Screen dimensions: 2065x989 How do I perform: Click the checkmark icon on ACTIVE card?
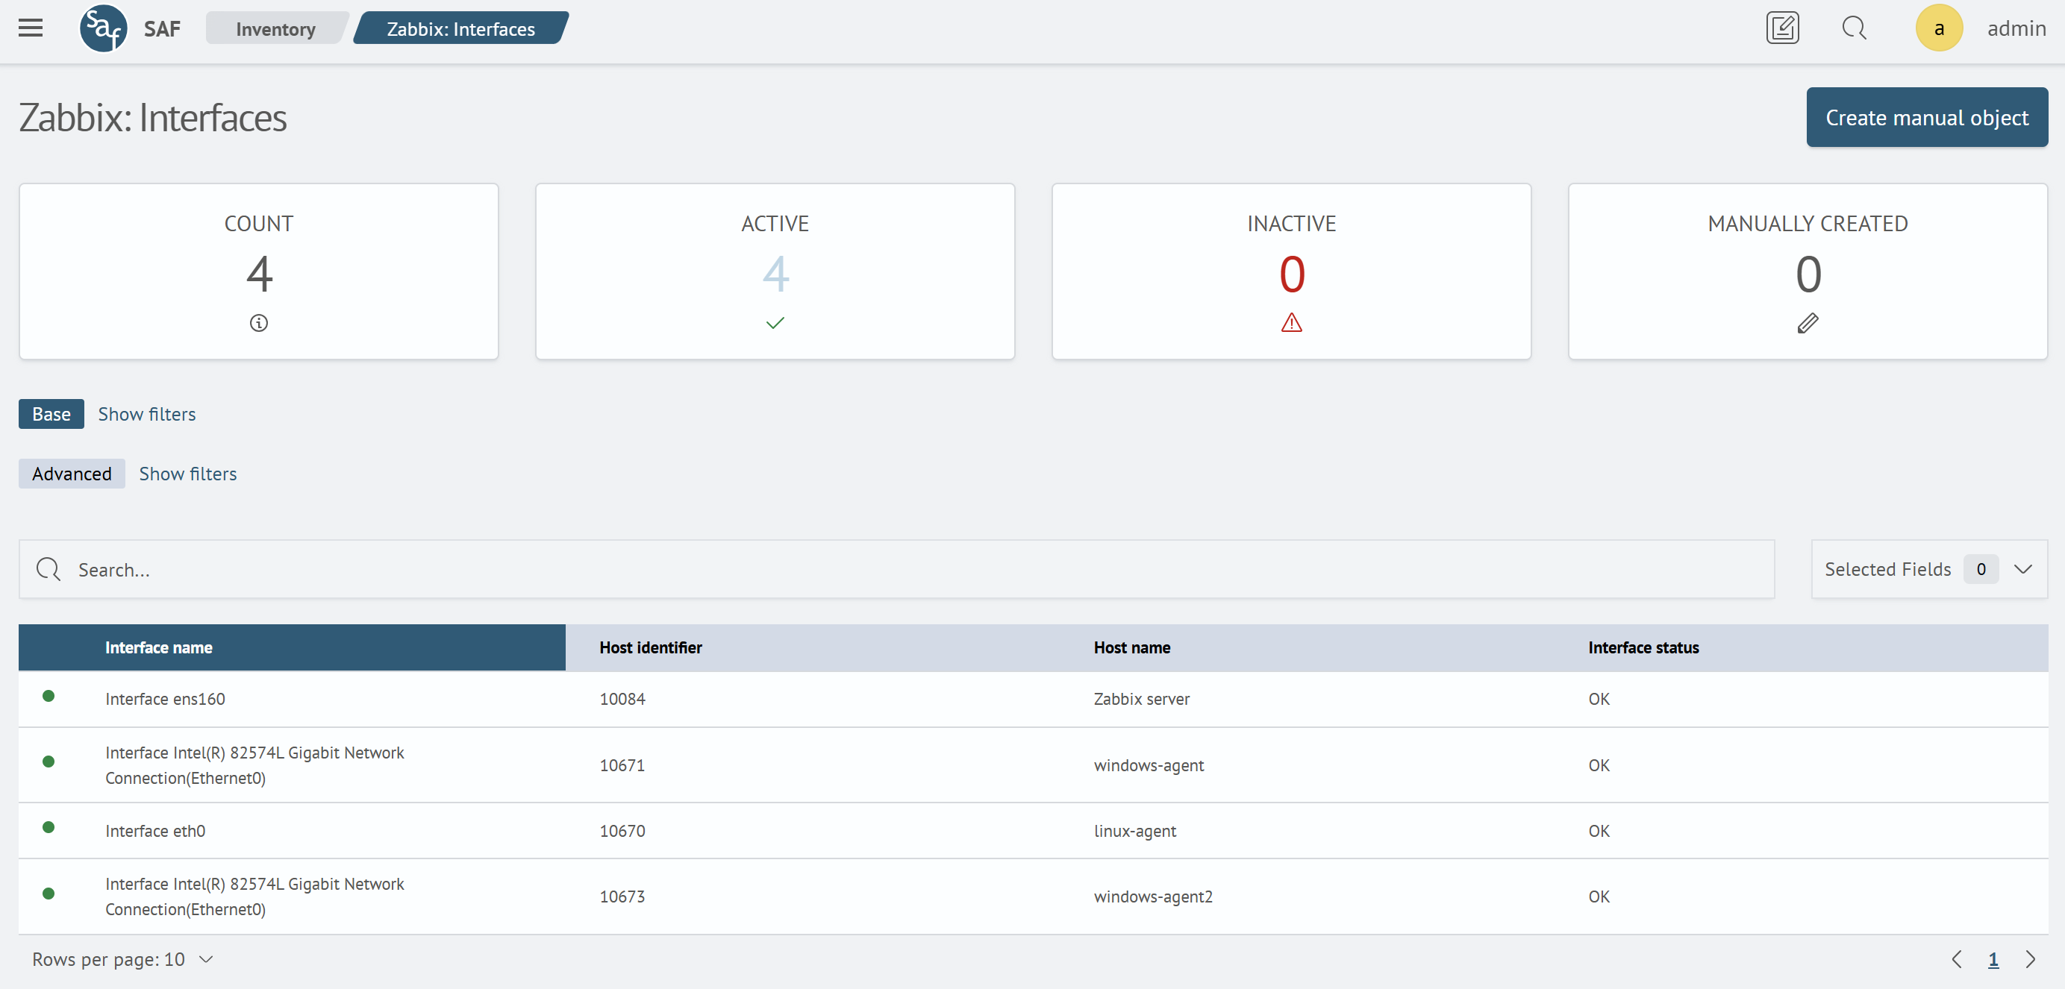point(775,323)
